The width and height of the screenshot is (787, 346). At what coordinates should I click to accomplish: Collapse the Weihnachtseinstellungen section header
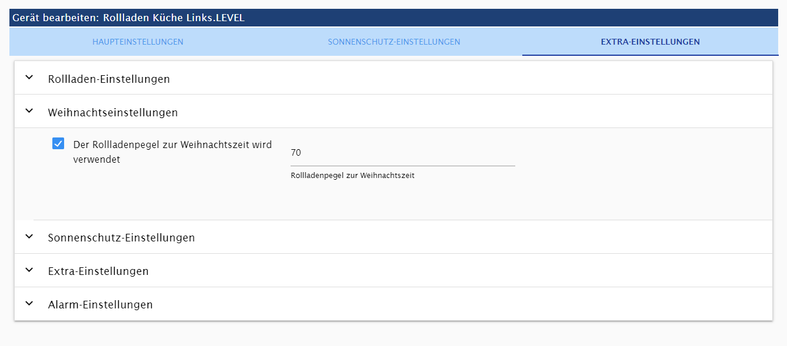coord(393,111)
